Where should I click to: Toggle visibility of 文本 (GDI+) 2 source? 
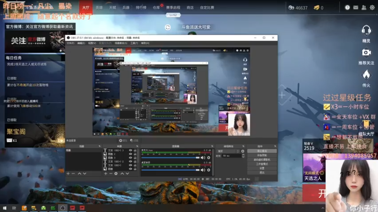pyautogui.click(x=130, y=162)
